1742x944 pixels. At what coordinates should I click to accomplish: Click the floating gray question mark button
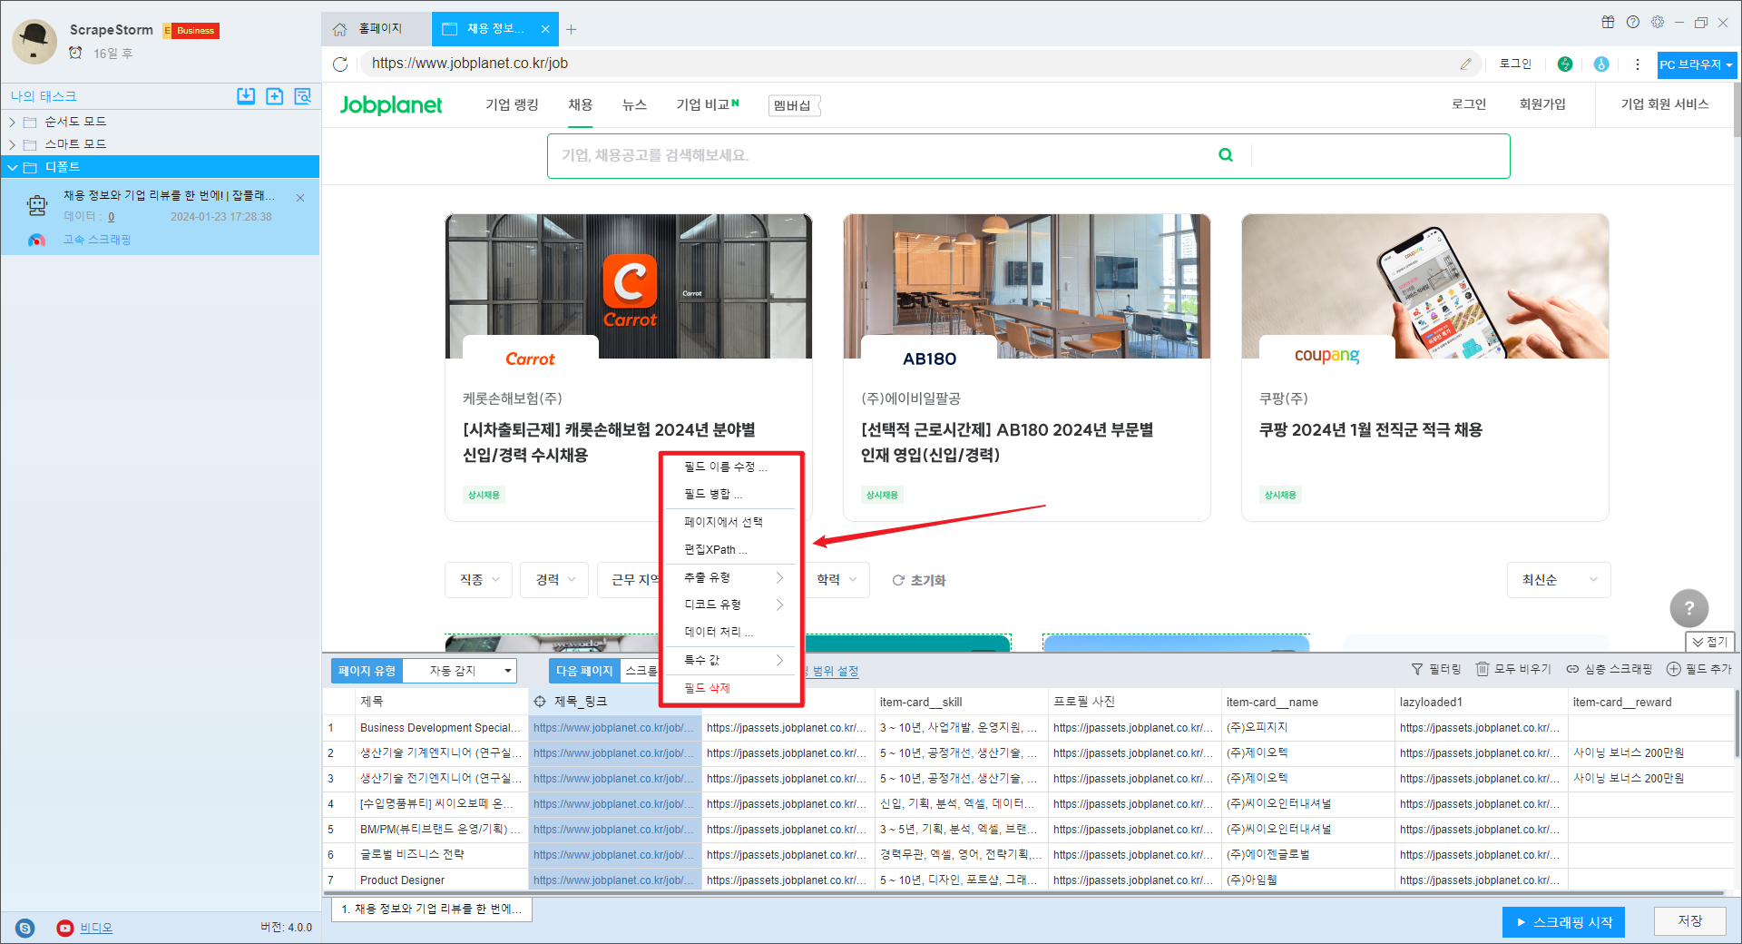point(1689,608)
